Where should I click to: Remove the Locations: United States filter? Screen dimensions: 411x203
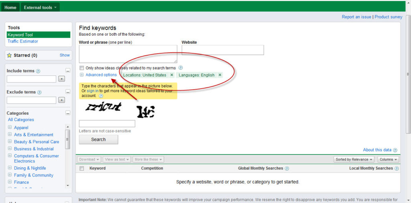coord(172,75)
